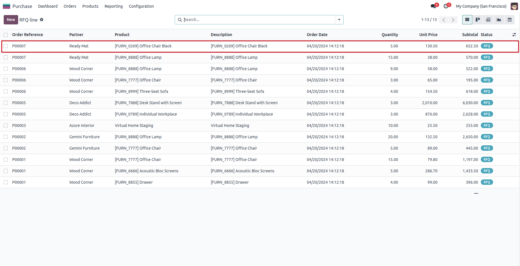Open the activities clock icon
Screen dimensions: 520x266
pos(446,6)
